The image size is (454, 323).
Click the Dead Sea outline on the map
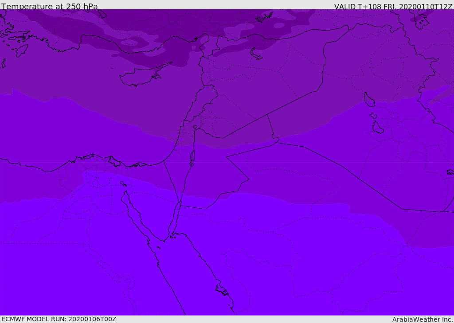(x=192, y=158)
